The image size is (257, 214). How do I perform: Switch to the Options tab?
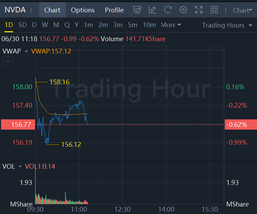click(x=83, y=10)
